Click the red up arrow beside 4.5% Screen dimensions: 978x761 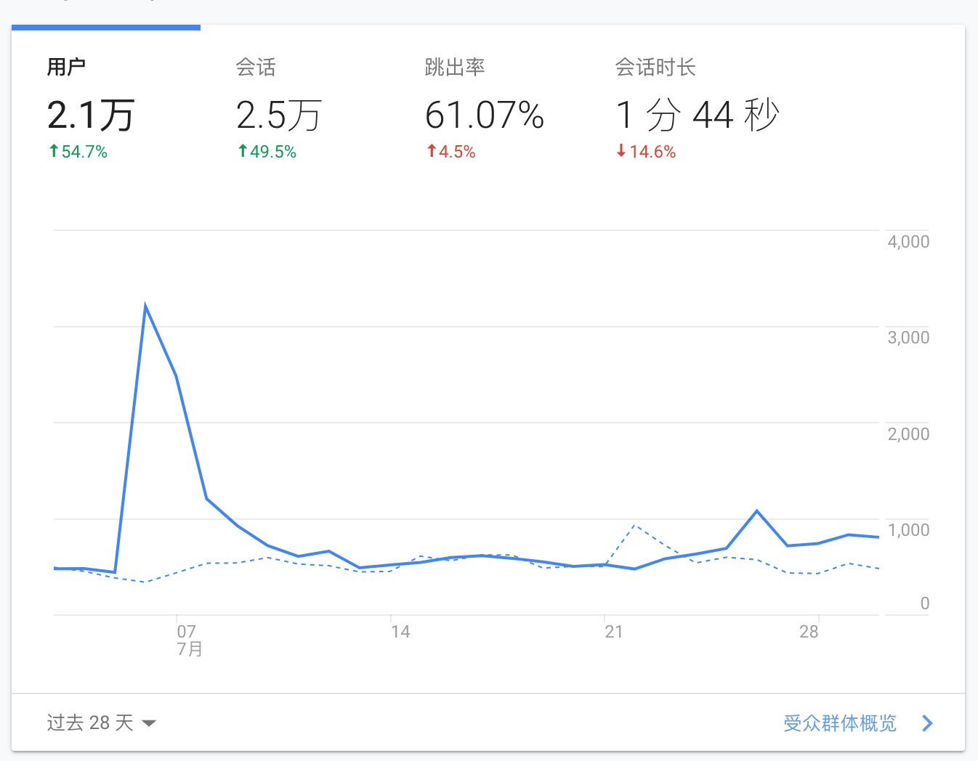click(430, 151)
